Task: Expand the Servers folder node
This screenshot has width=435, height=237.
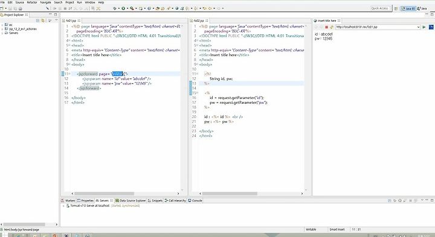Action: point(2,33)
